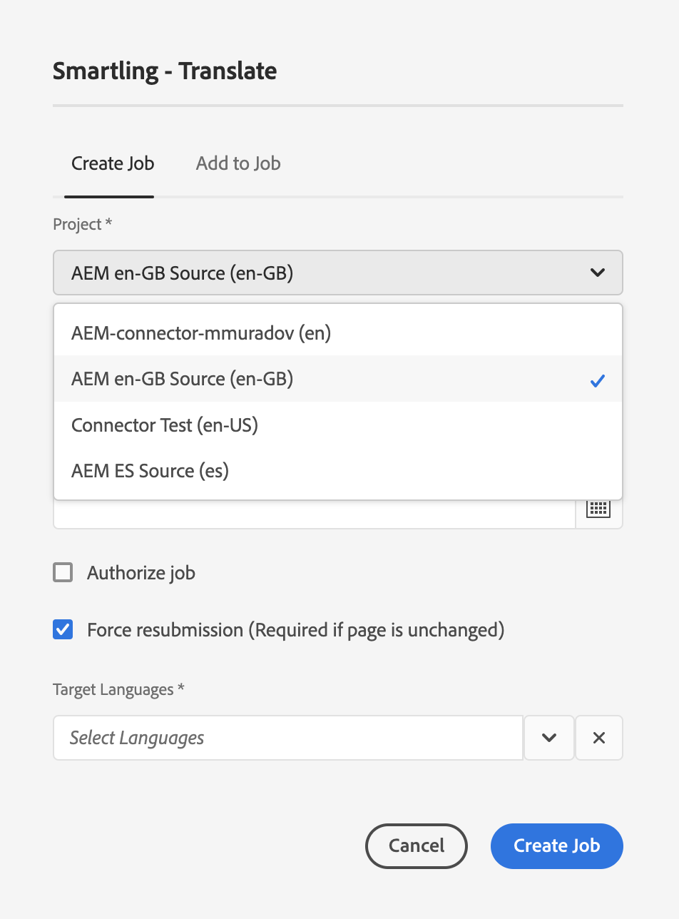Switch to the Add to Job tab
Viewport: 679px width, 919px height.
[x=238, y=163]
